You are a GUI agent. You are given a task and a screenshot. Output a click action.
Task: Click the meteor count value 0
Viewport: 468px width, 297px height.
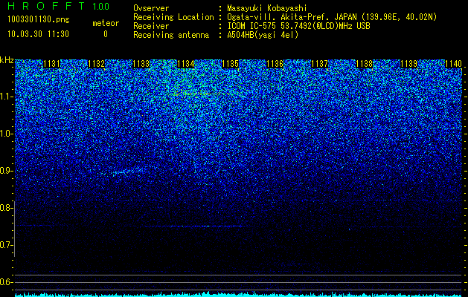[106, 34]
